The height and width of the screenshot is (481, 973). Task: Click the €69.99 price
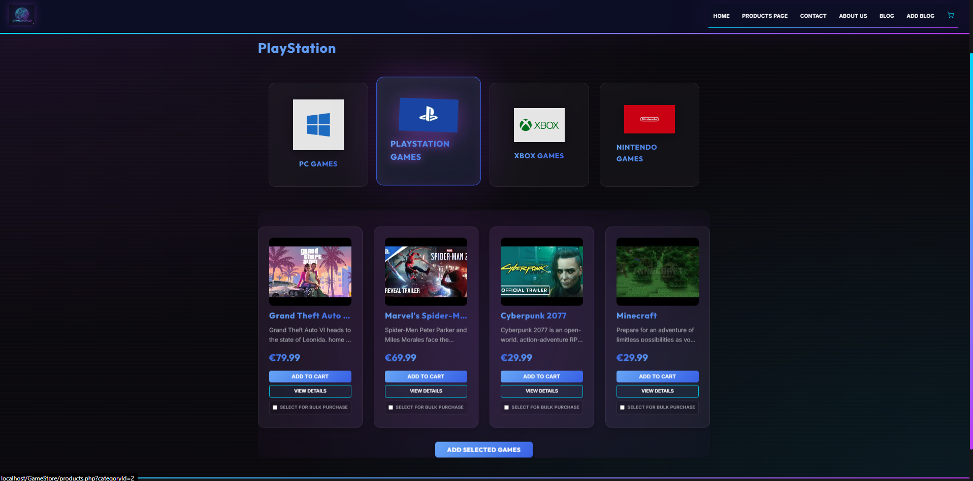[x=401, y=358]
